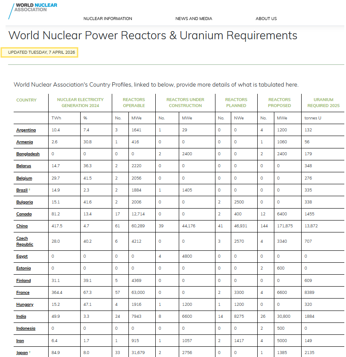Viewport: 346px width, 357px height.
Task: Open the Armenia country profile link
Action: 25,142
